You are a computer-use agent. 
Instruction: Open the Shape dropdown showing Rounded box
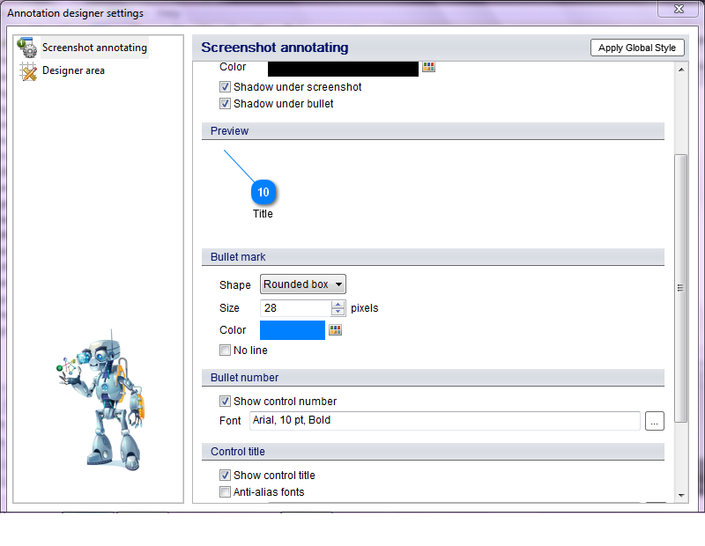(x=302, y=284)
